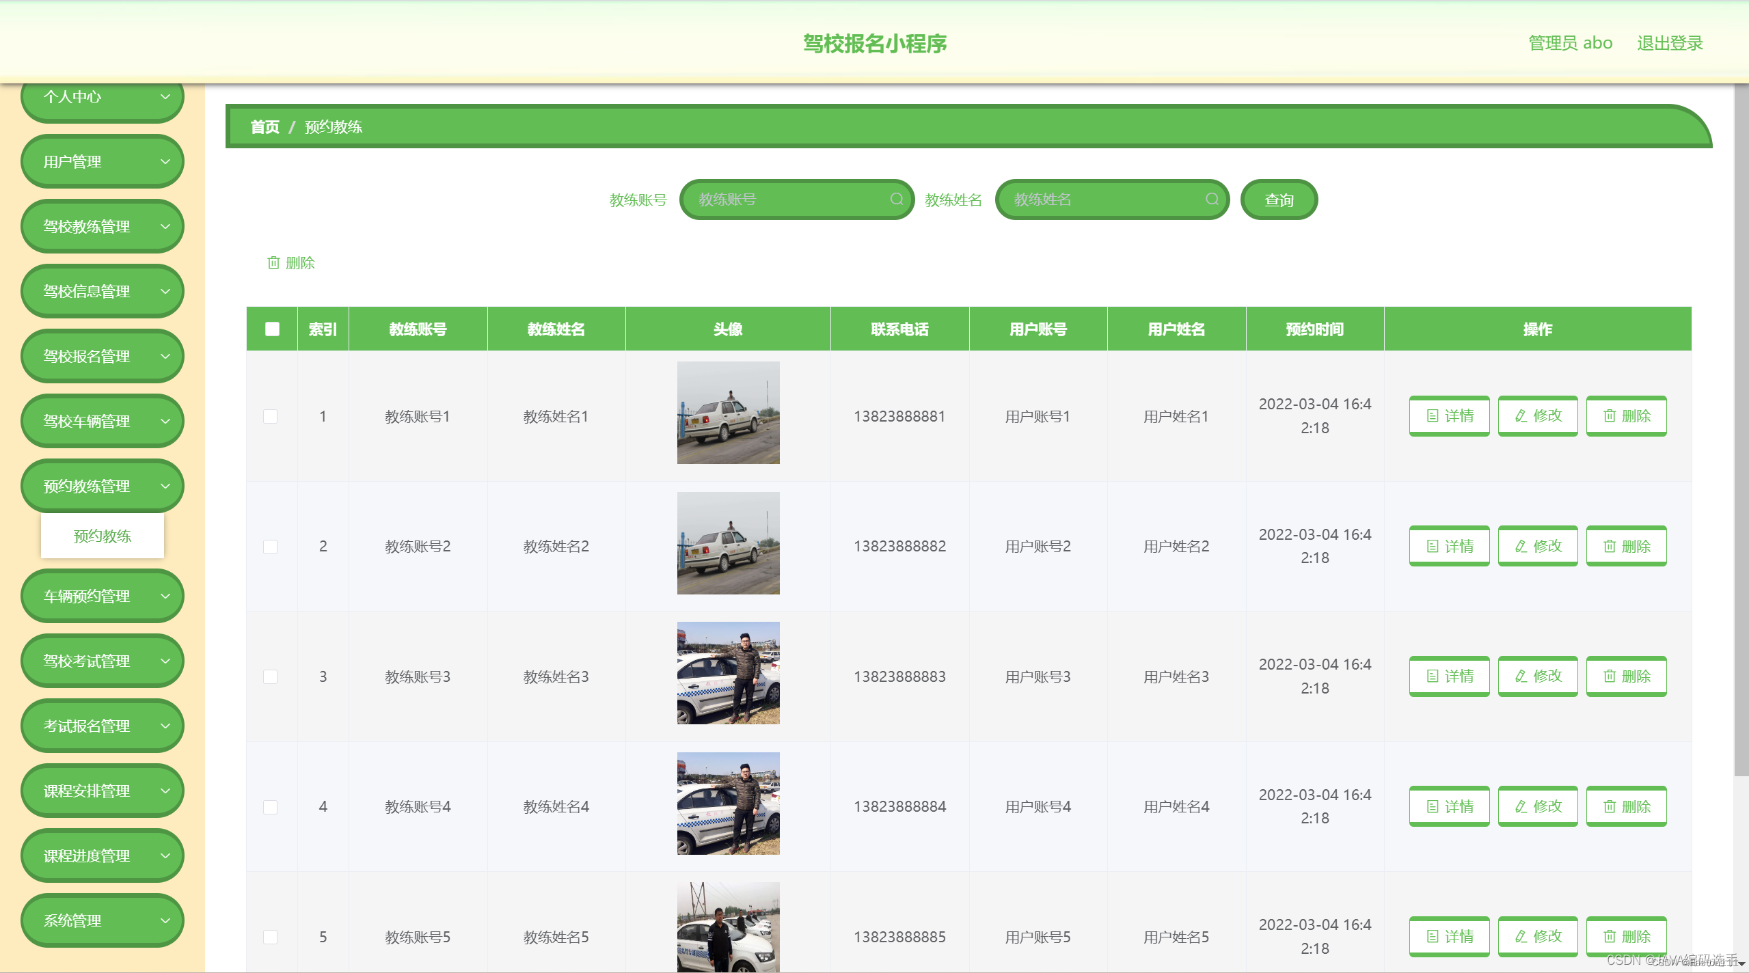1749x973 pixels.
Task: Open the avatar thumbnail for 教练姓名4
Action: click(728, 803)
